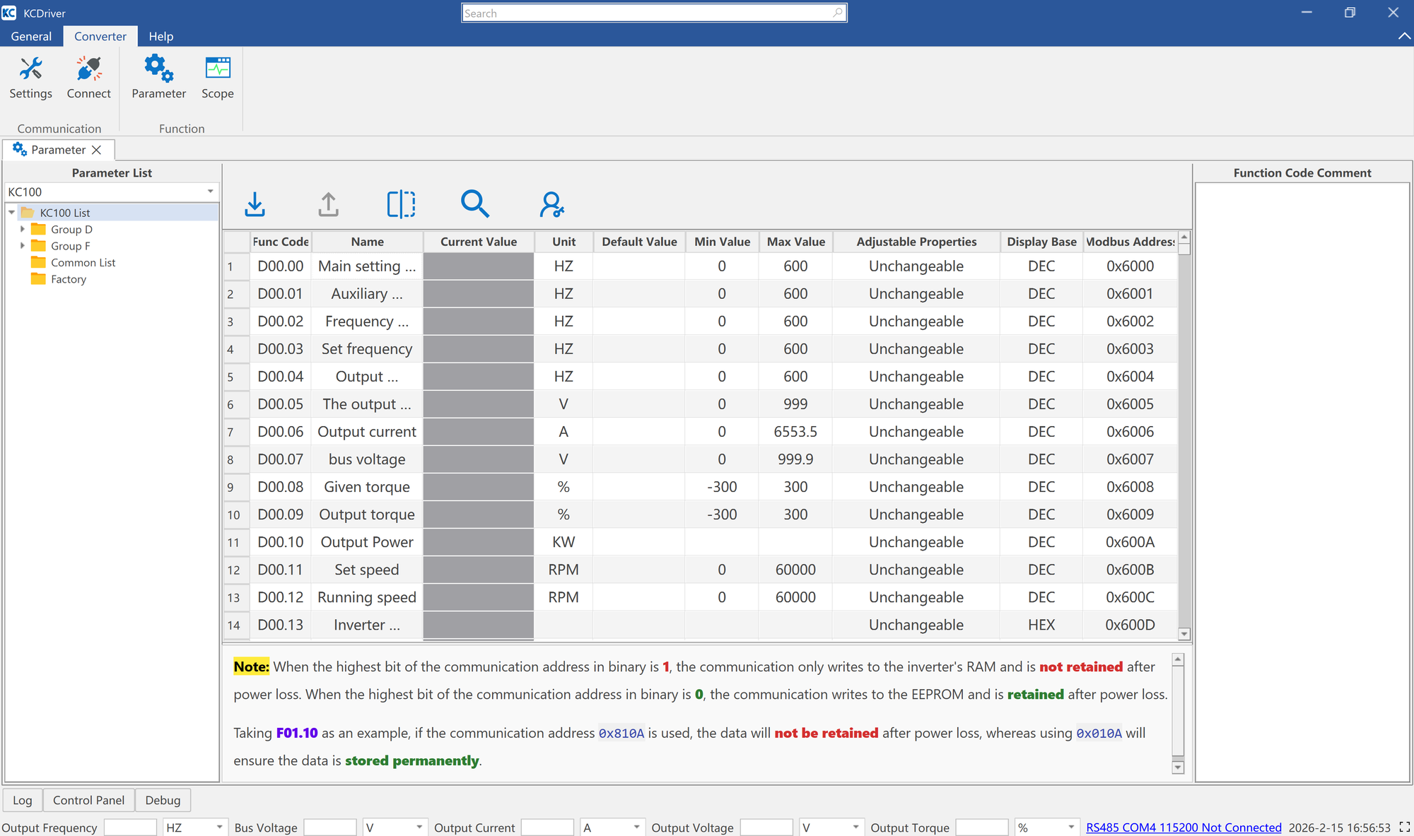1414x836 pixels.
Task: Open the Output Frequency unit dropdown
Action: coord(219,827)
